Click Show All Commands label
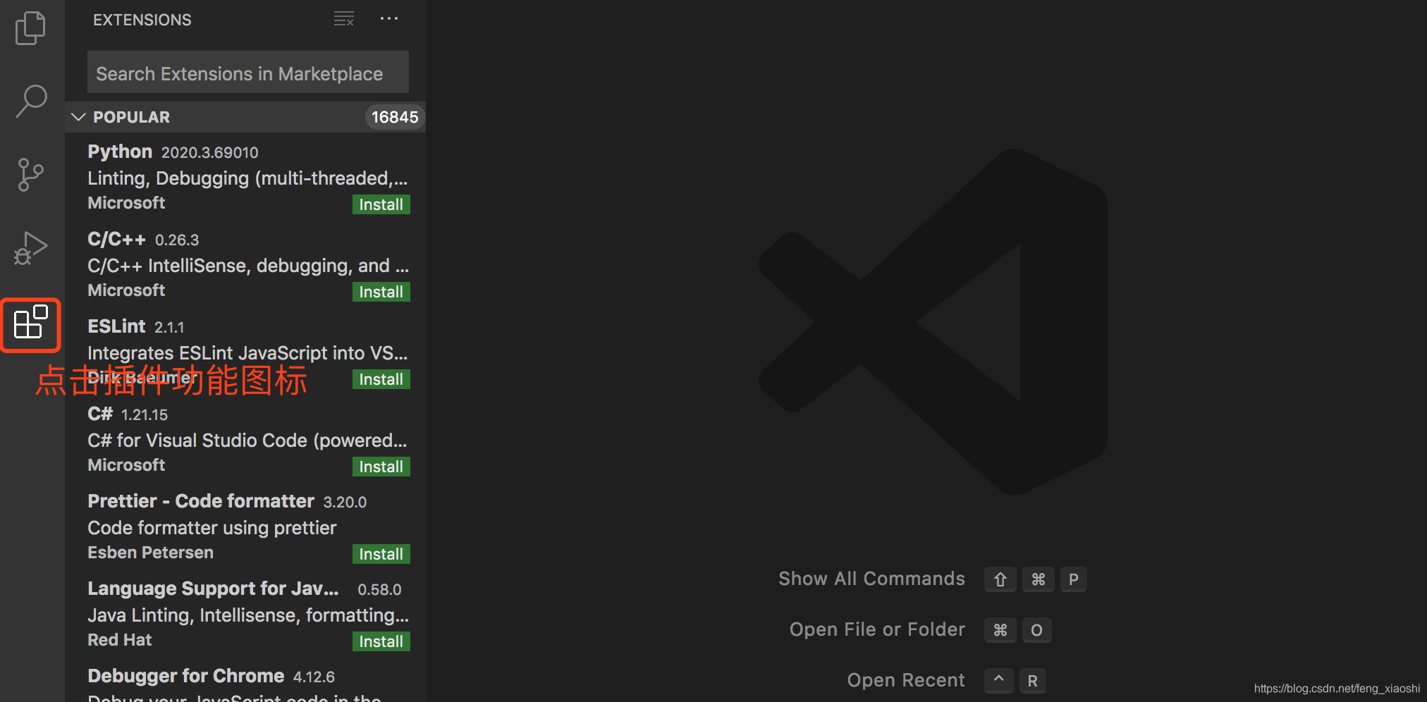Screen dimensions: 1427x702 click(x=871, y=579)
